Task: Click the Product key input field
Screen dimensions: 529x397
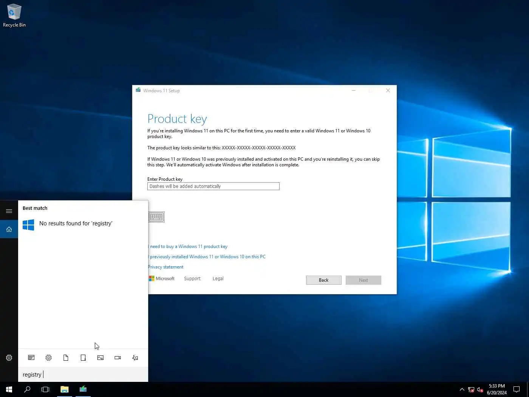Action: coord(213,186)
